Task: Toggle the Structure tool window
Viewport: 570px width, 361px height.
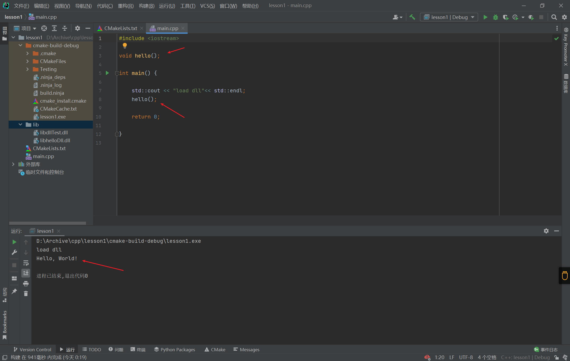Action: pos(4,295)
